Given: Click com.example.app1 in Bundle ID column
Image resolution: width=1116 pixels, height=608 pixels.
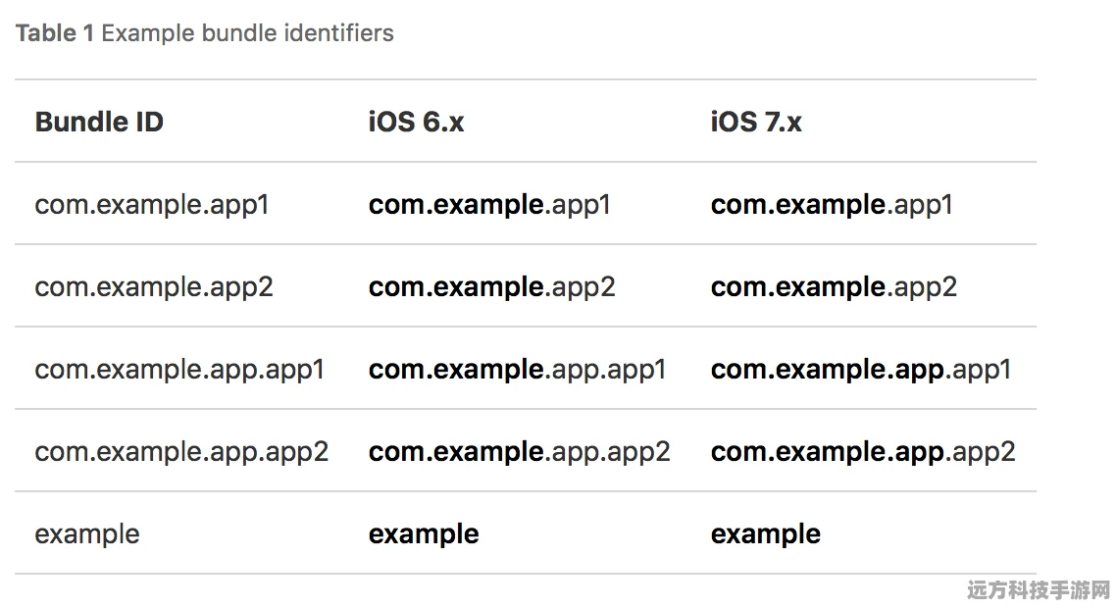Looking at the screenshot, I should (152, 205).
